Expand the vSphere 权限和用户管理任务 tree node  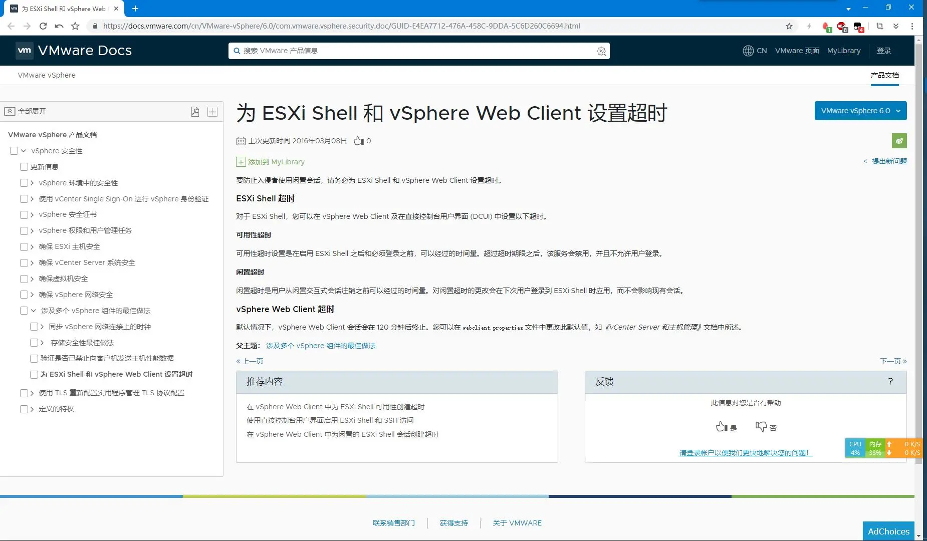(x=32, y=230)
